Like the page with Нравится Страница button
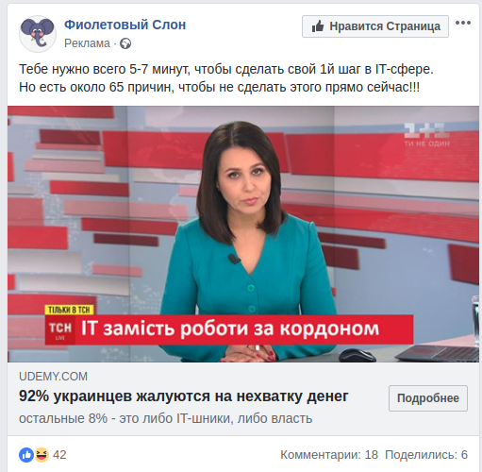 click(x=375, y=26)
